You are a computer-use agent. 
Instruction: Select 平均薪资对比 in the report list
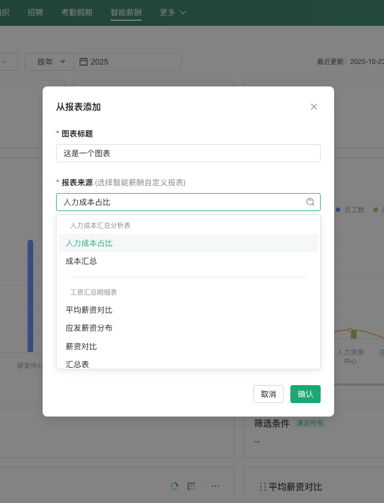click(89, 310)
